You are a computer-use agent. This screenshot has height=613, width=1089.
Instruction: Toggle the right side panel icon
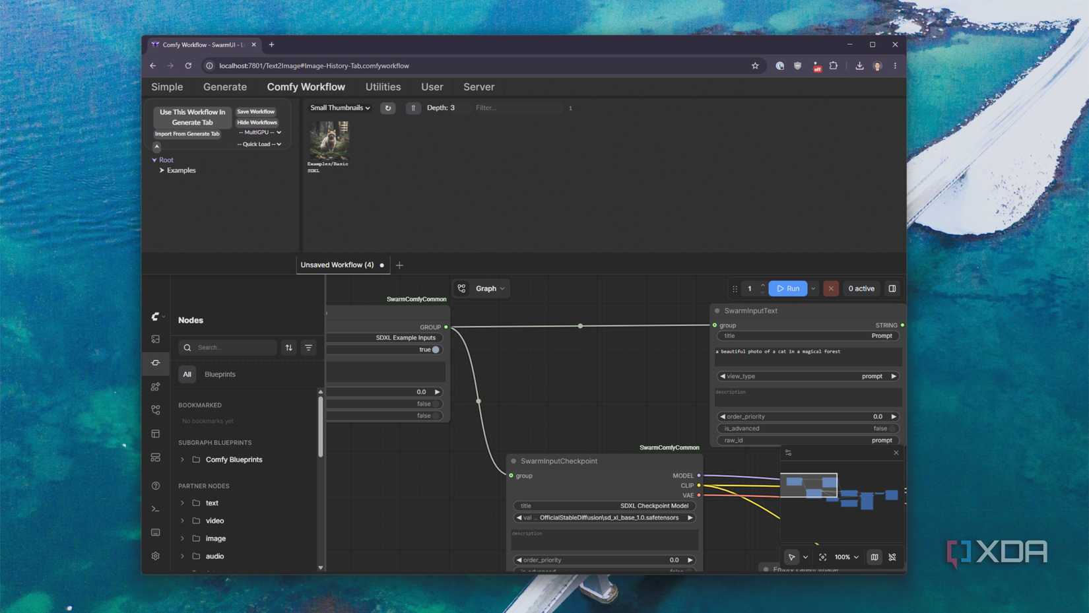click(892, 288)
